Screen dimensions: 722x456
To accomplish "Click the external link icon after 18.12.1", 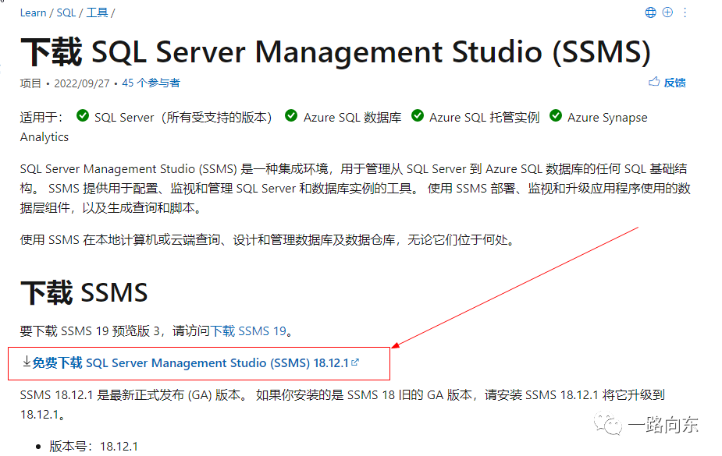I will click(355, 362).
